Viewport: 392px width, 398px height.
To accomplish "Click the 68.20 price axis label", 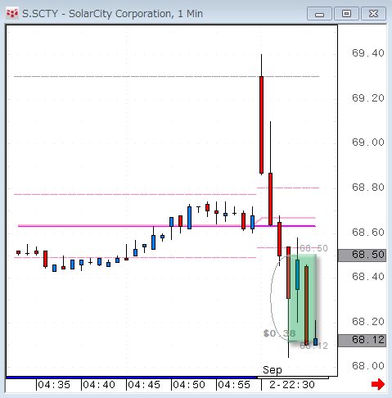I will click(x=368, y=322).
